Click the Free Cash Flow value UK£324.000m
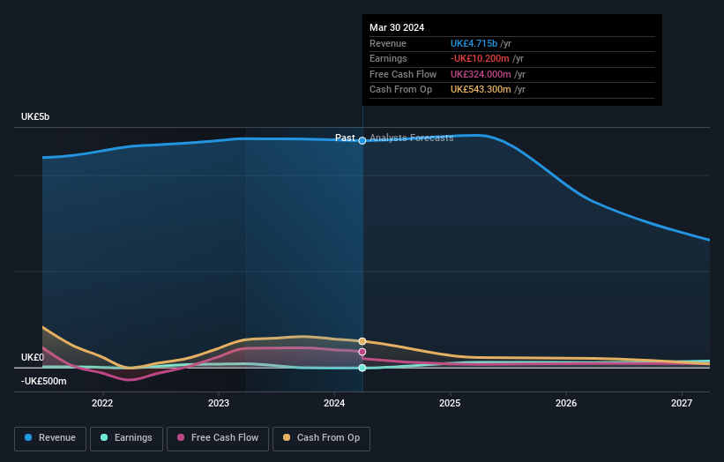The height and width of the screenshot is (462, 724). point(481,74)
